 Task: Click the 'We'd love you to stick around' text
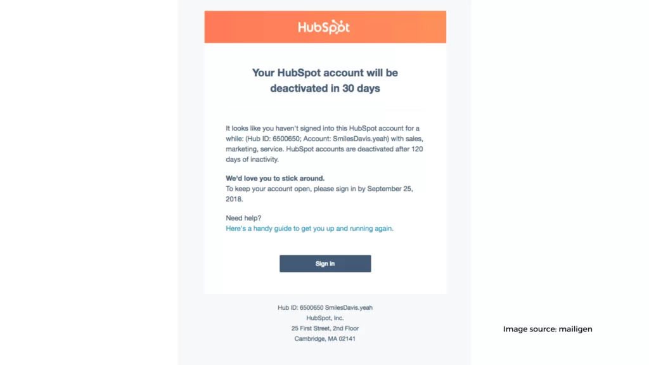[x=275, y=178]
